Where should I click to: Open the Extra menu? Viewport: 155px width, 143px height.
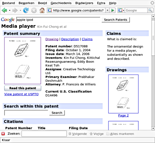[x=101, y=3]
